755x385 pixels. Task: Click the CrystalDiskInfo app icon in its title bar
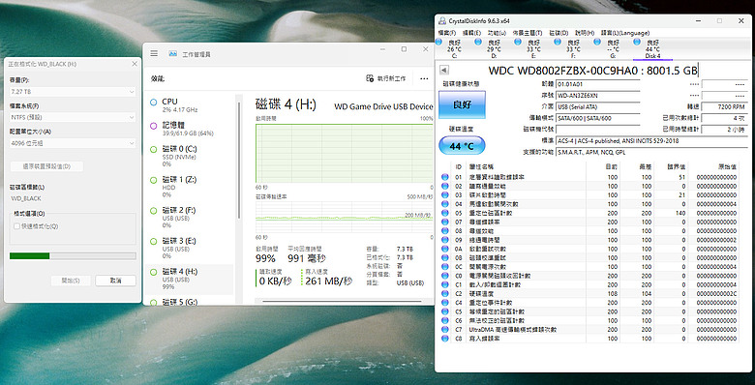click(442, 20)
